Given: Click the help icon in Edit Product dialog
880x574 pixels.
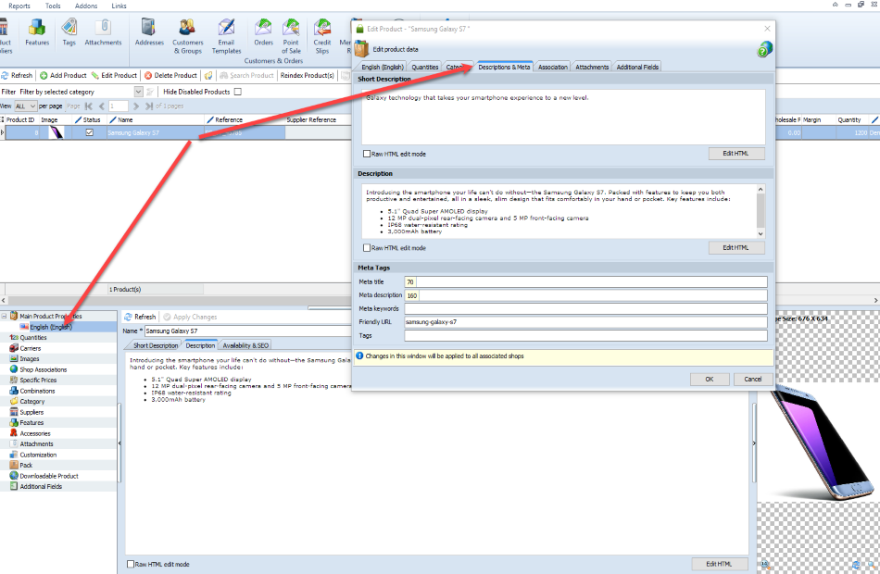Looking at the screenshot, I should (764, 49).
